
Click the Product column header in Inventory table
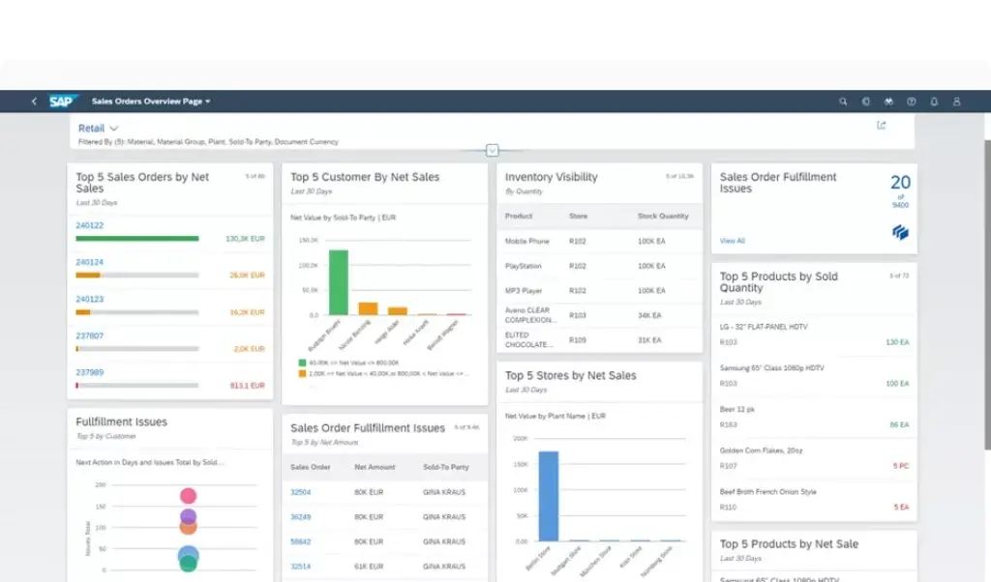coord(519,216)
